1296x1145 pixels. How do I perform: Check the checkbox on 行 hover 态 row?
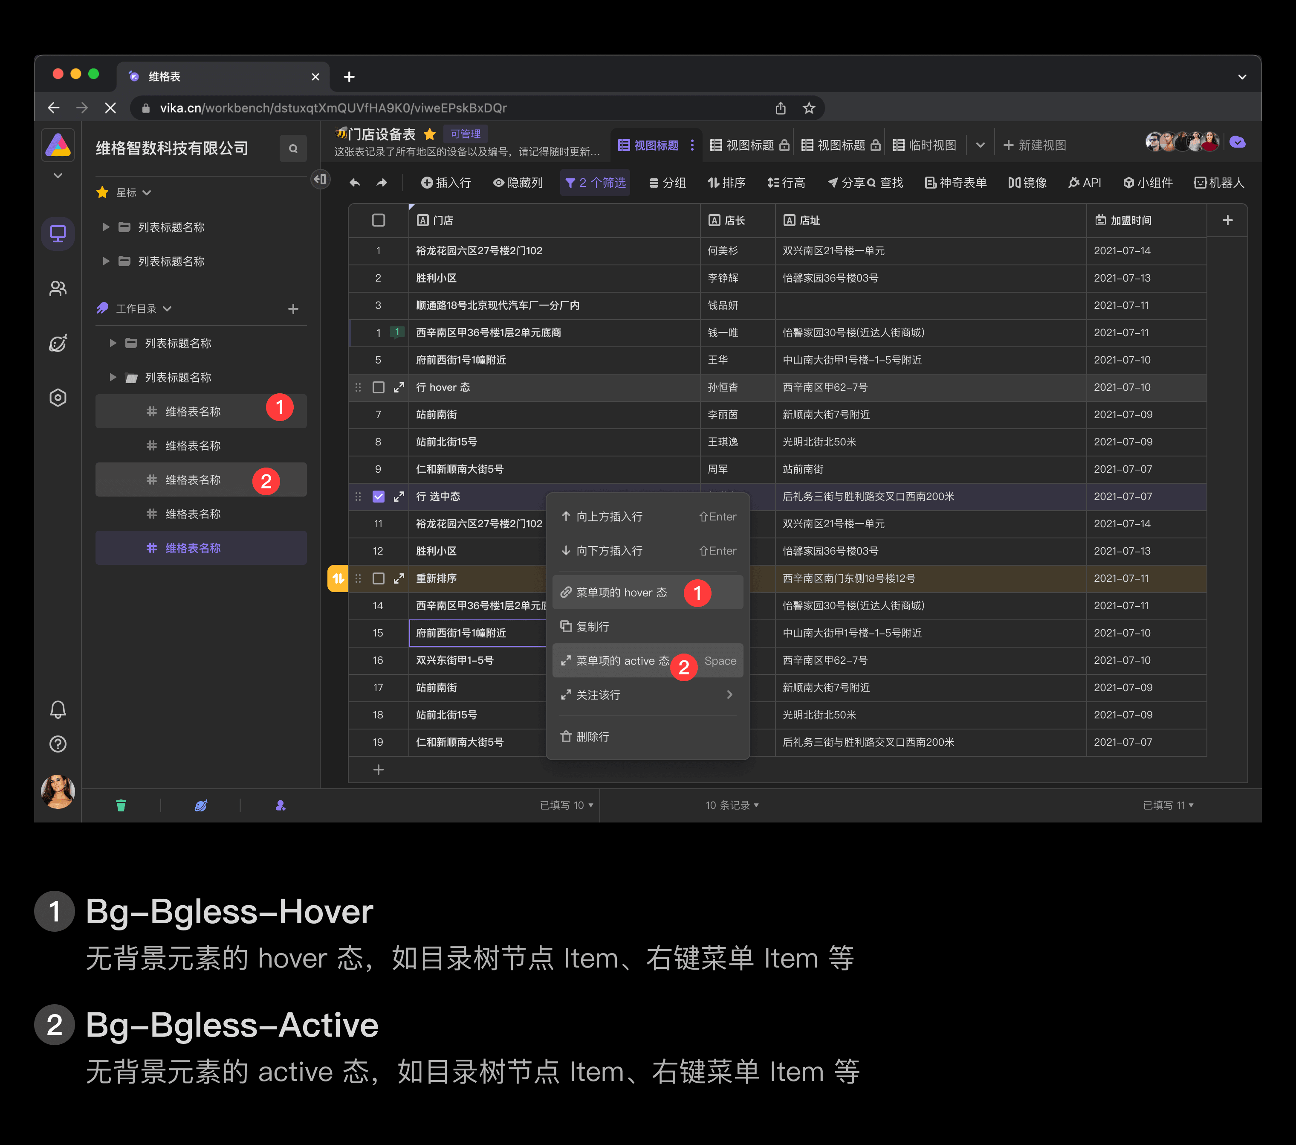pyautogui.click(x=379, y=388)
